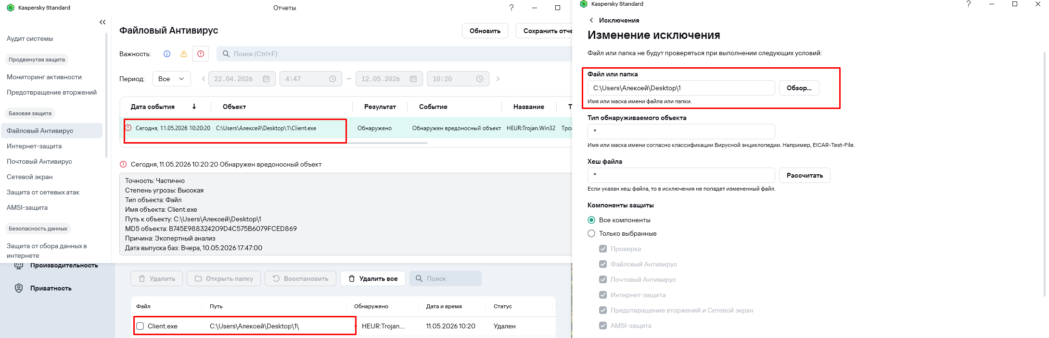Click Тип обнаруживаемого объекта field

(681, 131)
